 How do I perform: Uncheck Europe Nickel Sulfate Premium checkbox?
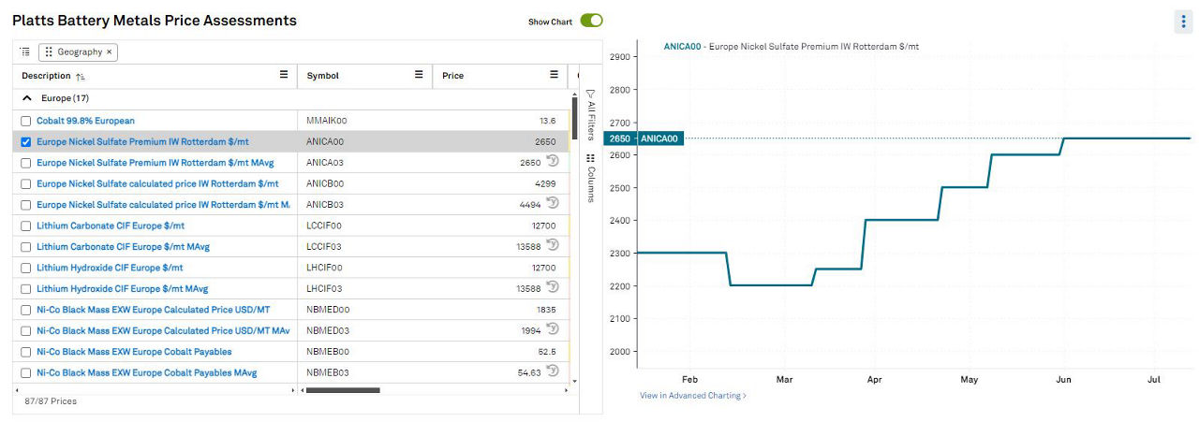pyautogui.click(x=26, y=142)
